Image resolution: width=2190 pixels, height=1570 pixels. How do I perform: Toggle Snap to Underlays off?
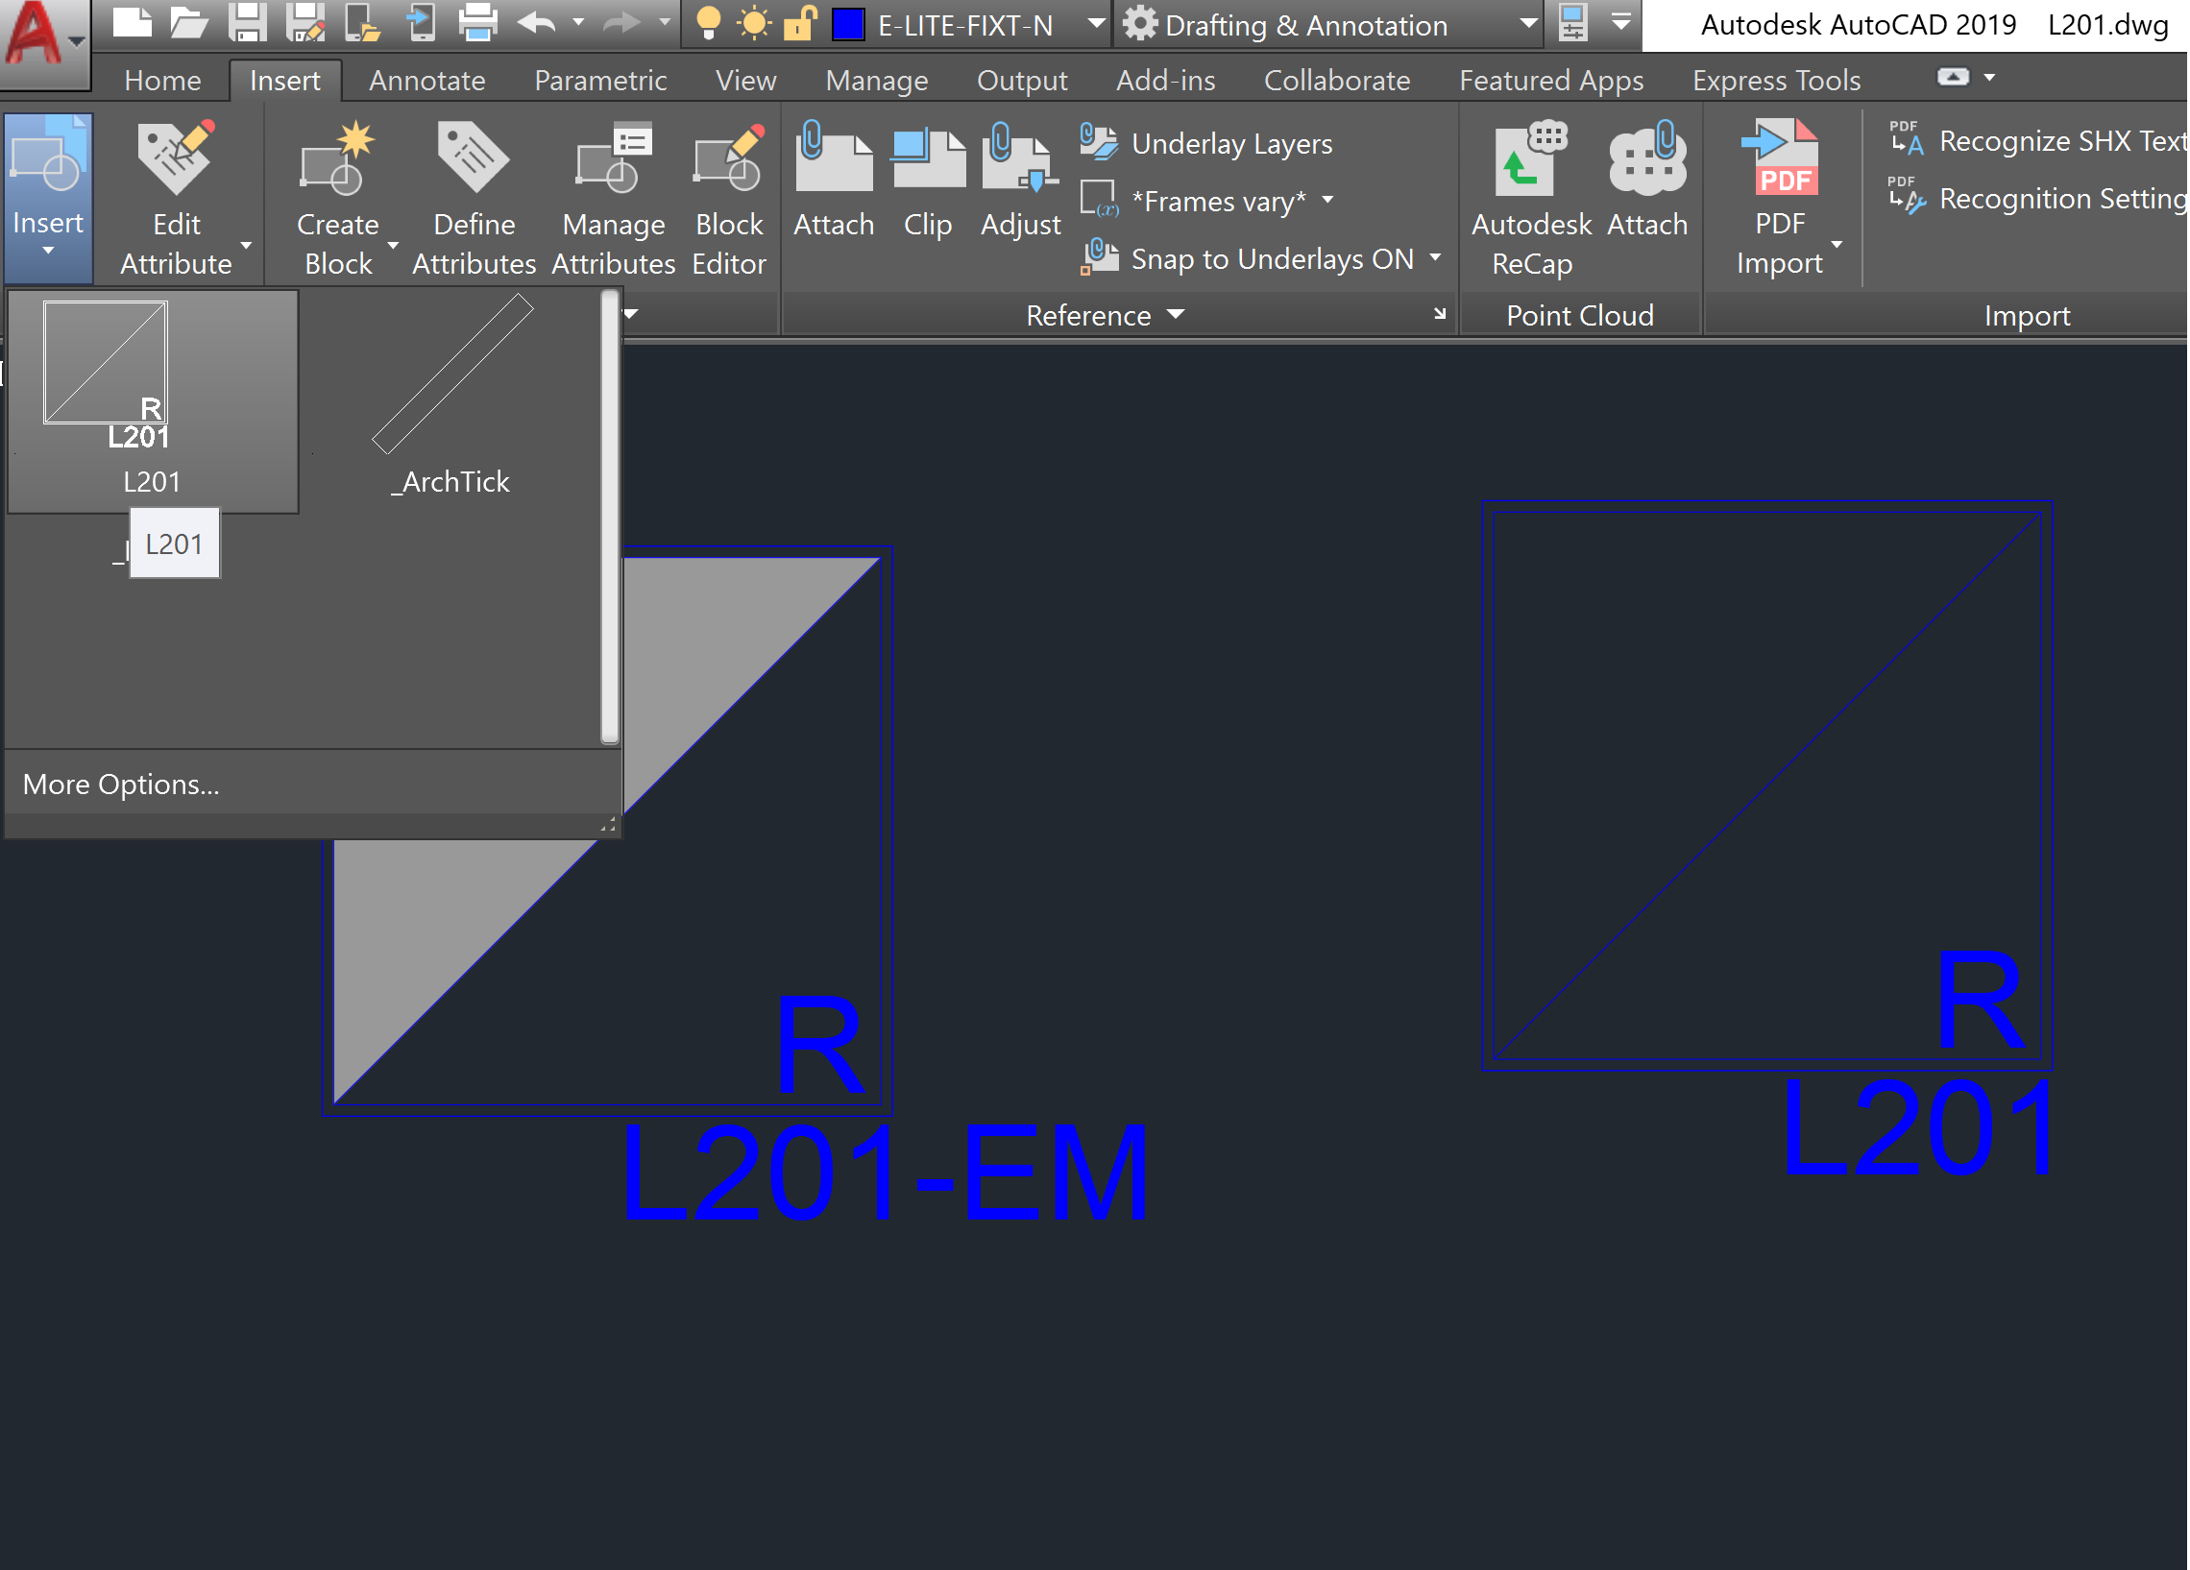1255,257
